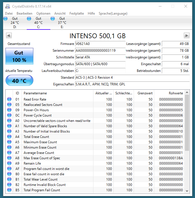Image resolution: width=195 pixels, height=198 pixels.
Task: Click the ID column header
Action: 17,93
